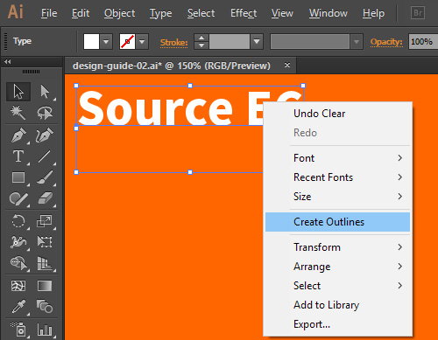Select the Selection tool (black arrow)

tap(18, 92)
